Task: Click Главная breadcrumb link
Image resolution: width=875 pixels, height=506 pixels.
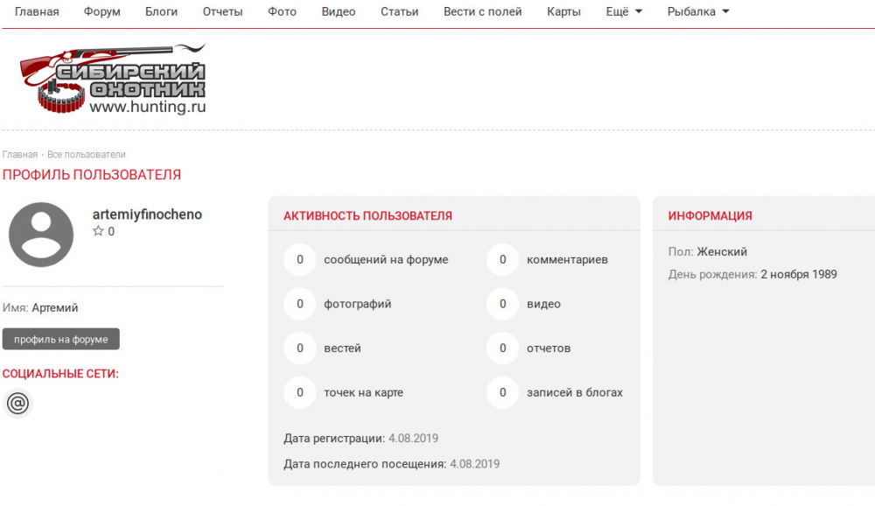Action: [19, 155]
